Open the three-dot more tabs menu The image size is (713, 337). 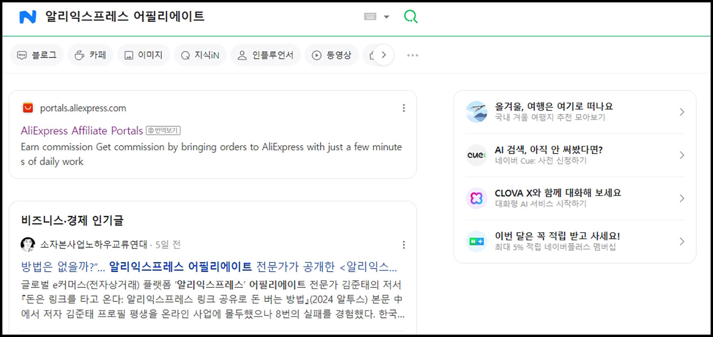point(413,55)
